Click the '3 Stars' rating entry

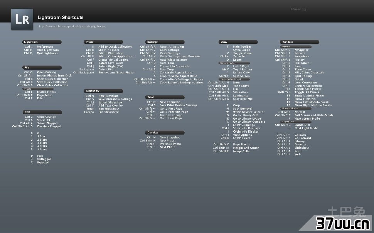click(42, 143)
